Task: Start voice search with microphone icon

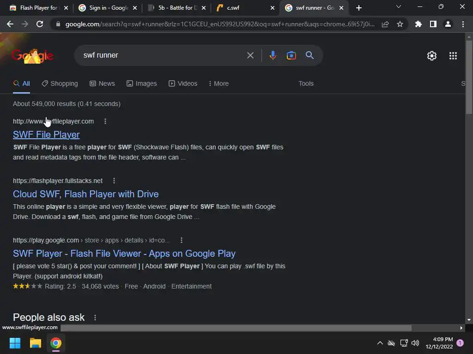Action: (x=273, y=55)
